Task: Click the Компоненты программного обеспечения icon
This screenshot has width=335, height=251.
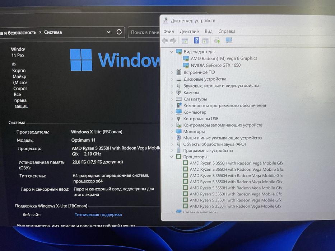Action: point(179,105)
